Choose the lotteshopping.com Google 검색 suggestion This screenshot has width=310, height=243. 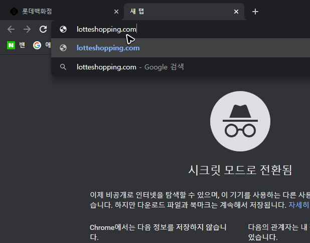[181, 67]
